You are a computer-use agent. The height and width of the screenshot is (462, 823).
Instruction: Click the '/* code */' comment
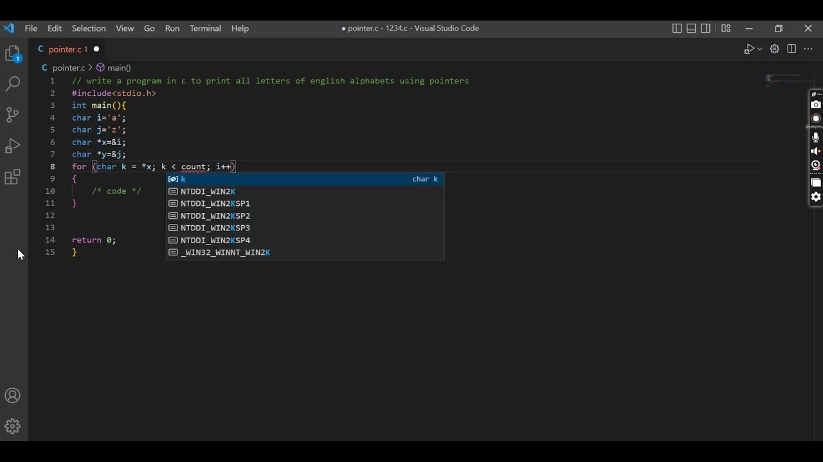pos(116,191)
